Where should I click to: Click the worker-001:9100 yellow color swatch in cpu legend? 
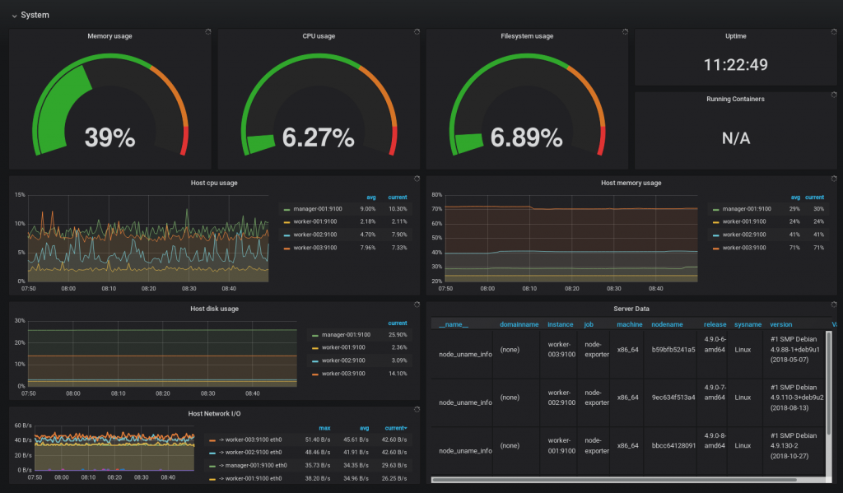(286, 222)
